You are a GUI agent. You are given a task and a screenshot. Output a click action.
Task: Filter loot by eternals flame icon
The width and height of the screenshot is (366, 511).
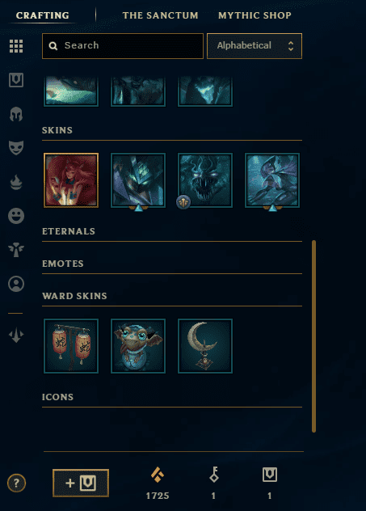click(16, 182)
